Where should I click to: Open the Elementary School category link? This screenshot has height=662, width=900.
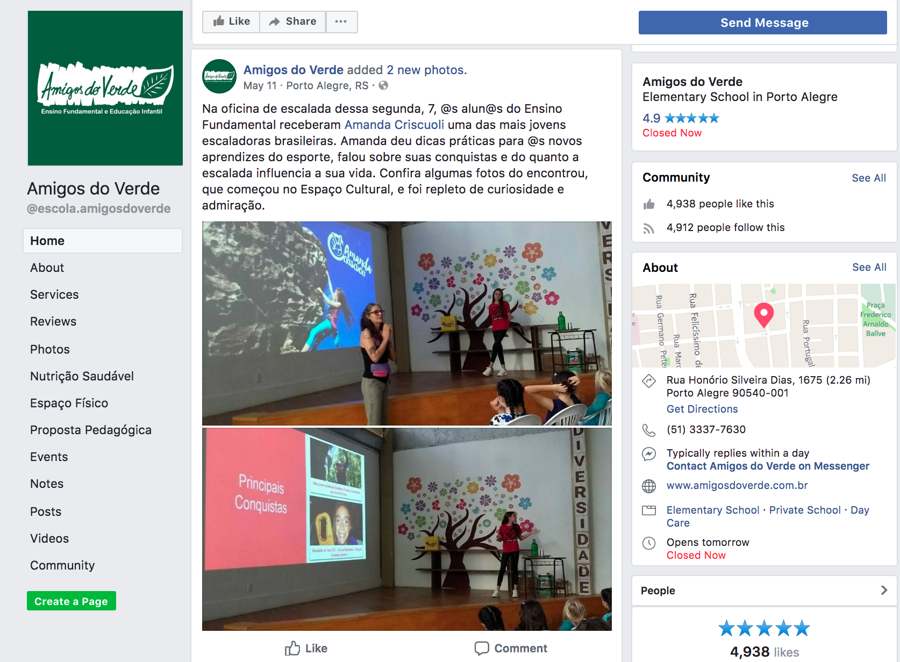tap(713, 510)
